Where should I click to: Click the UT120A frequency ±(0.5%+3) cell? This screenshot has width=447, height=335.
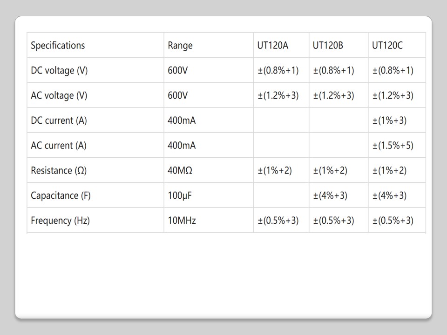[x=278, y=221]
